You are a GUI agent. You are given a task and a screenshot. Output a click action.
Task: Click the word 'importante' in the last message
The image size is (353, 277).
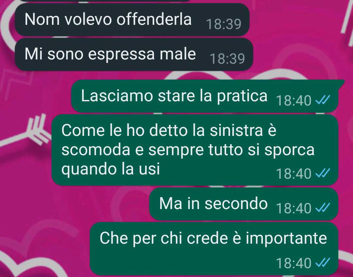[286, 238]
